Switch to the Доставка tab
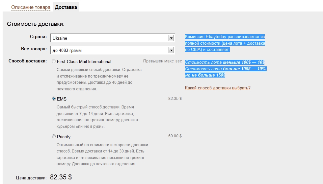Screen dimensions: 323x184 pos(66,7)
